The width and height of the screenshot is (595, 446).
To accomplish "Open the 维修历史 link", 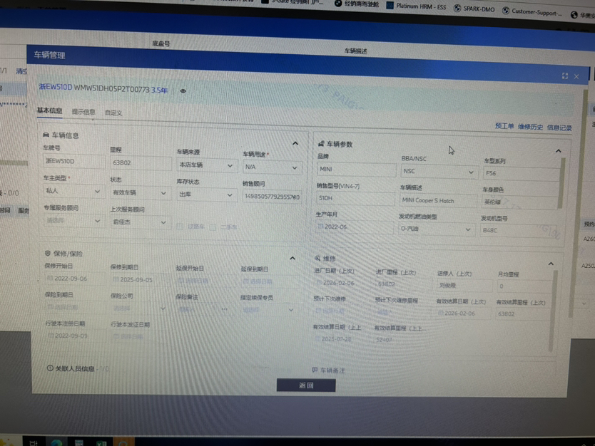I will click(530, 127).
